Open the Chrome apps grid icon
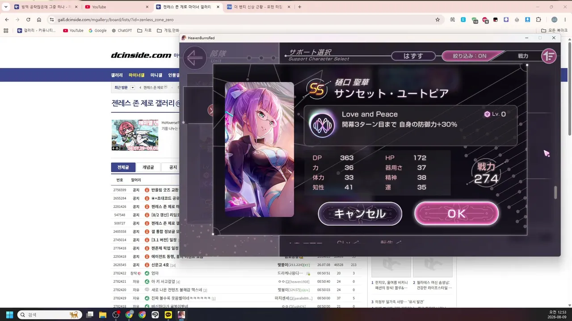Screen dimensions: 572x321 coord(6,30)
